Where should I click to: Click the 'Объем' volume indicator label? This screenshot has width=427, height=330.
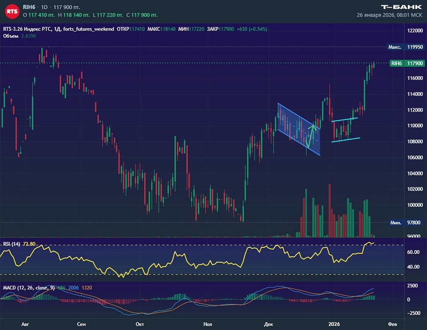[11, 36]
